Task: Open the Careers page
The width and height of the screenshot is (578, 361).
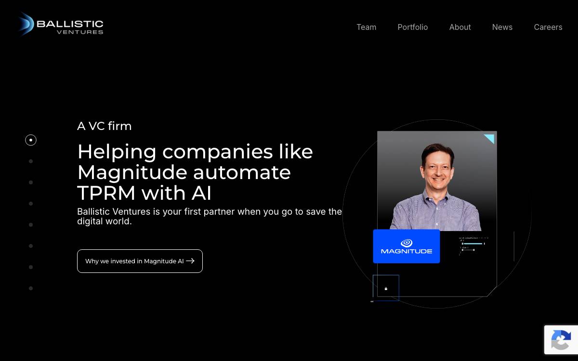Action: (x=548, y=27)
